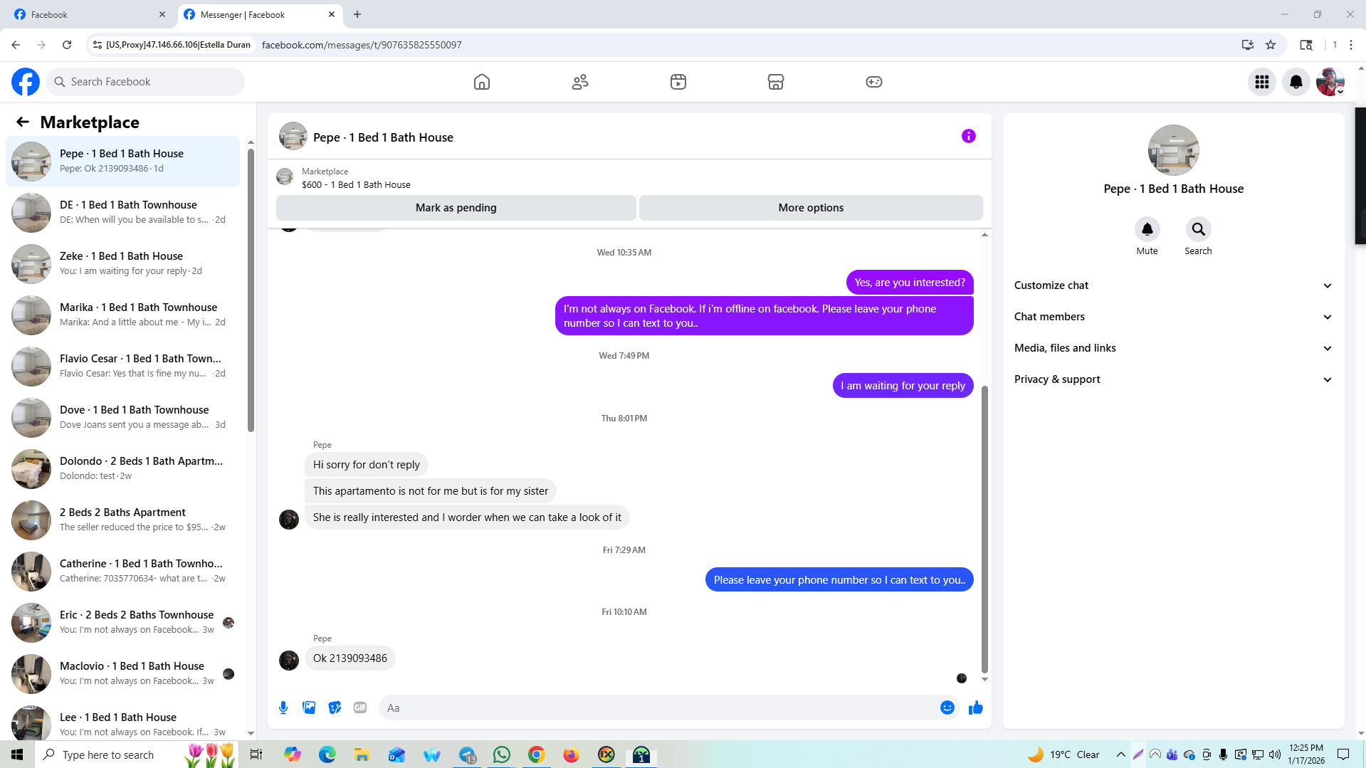Open the 2 Beds 2 Baths Apartment price-reduced chat
Screen dimensions: 1366x768
(123, 520)
